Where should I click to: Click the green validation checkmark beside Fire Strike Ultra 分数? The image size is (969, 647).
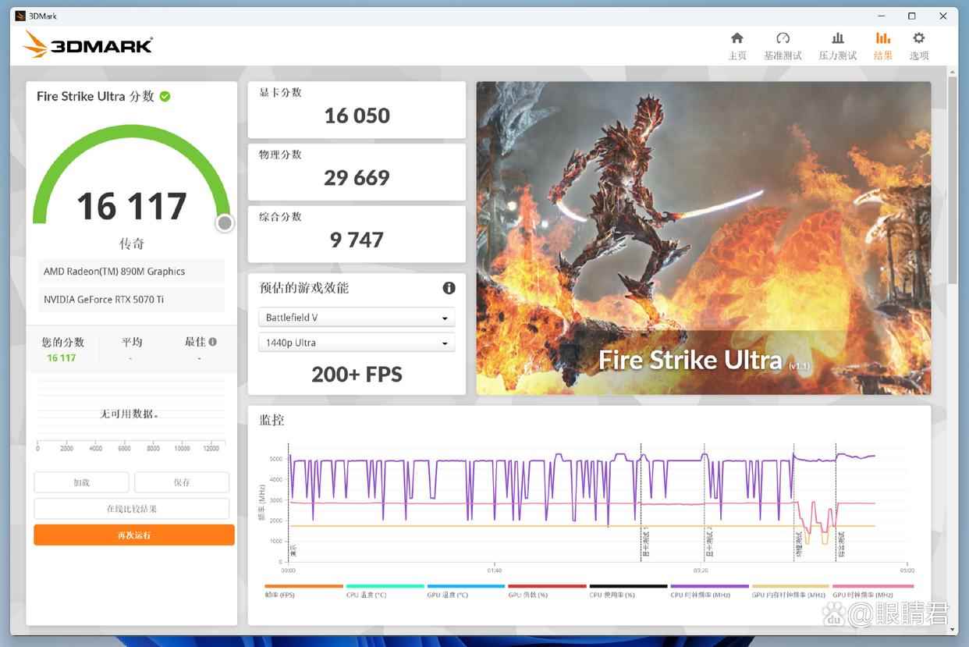point(165,97)
